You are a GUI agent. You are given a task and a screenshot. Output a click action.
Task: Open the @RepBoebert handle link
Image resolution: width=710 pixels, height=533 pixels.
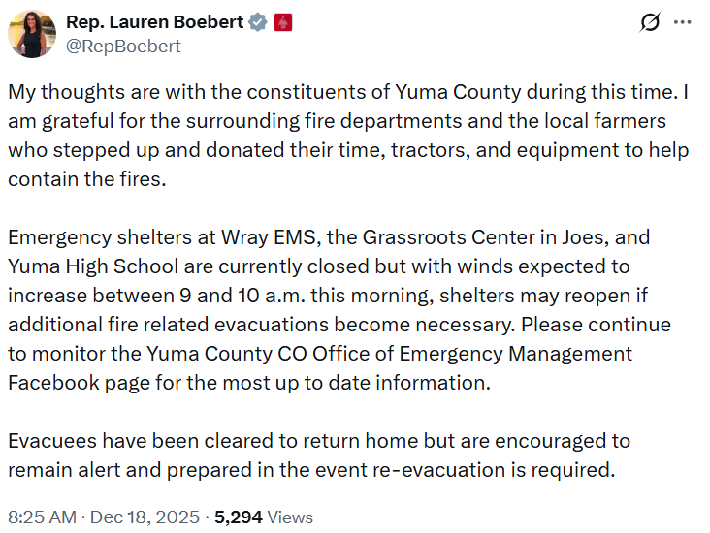coord(123,46)
